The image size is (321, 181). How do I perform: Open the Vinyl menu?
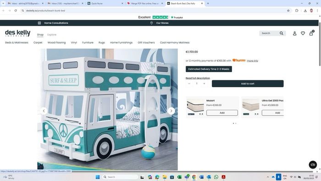(74, 43)
